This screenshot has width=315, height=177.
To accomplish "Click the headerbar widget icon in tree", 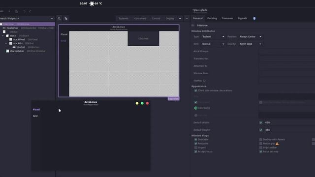I will point(4,28).
